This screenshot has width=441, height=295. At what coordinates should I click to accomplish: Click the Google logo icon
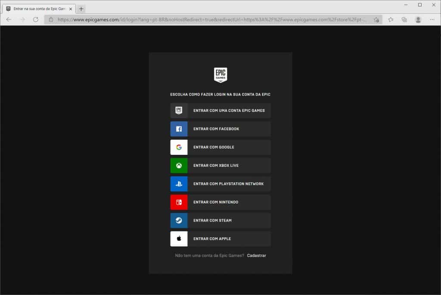point(179,147)
